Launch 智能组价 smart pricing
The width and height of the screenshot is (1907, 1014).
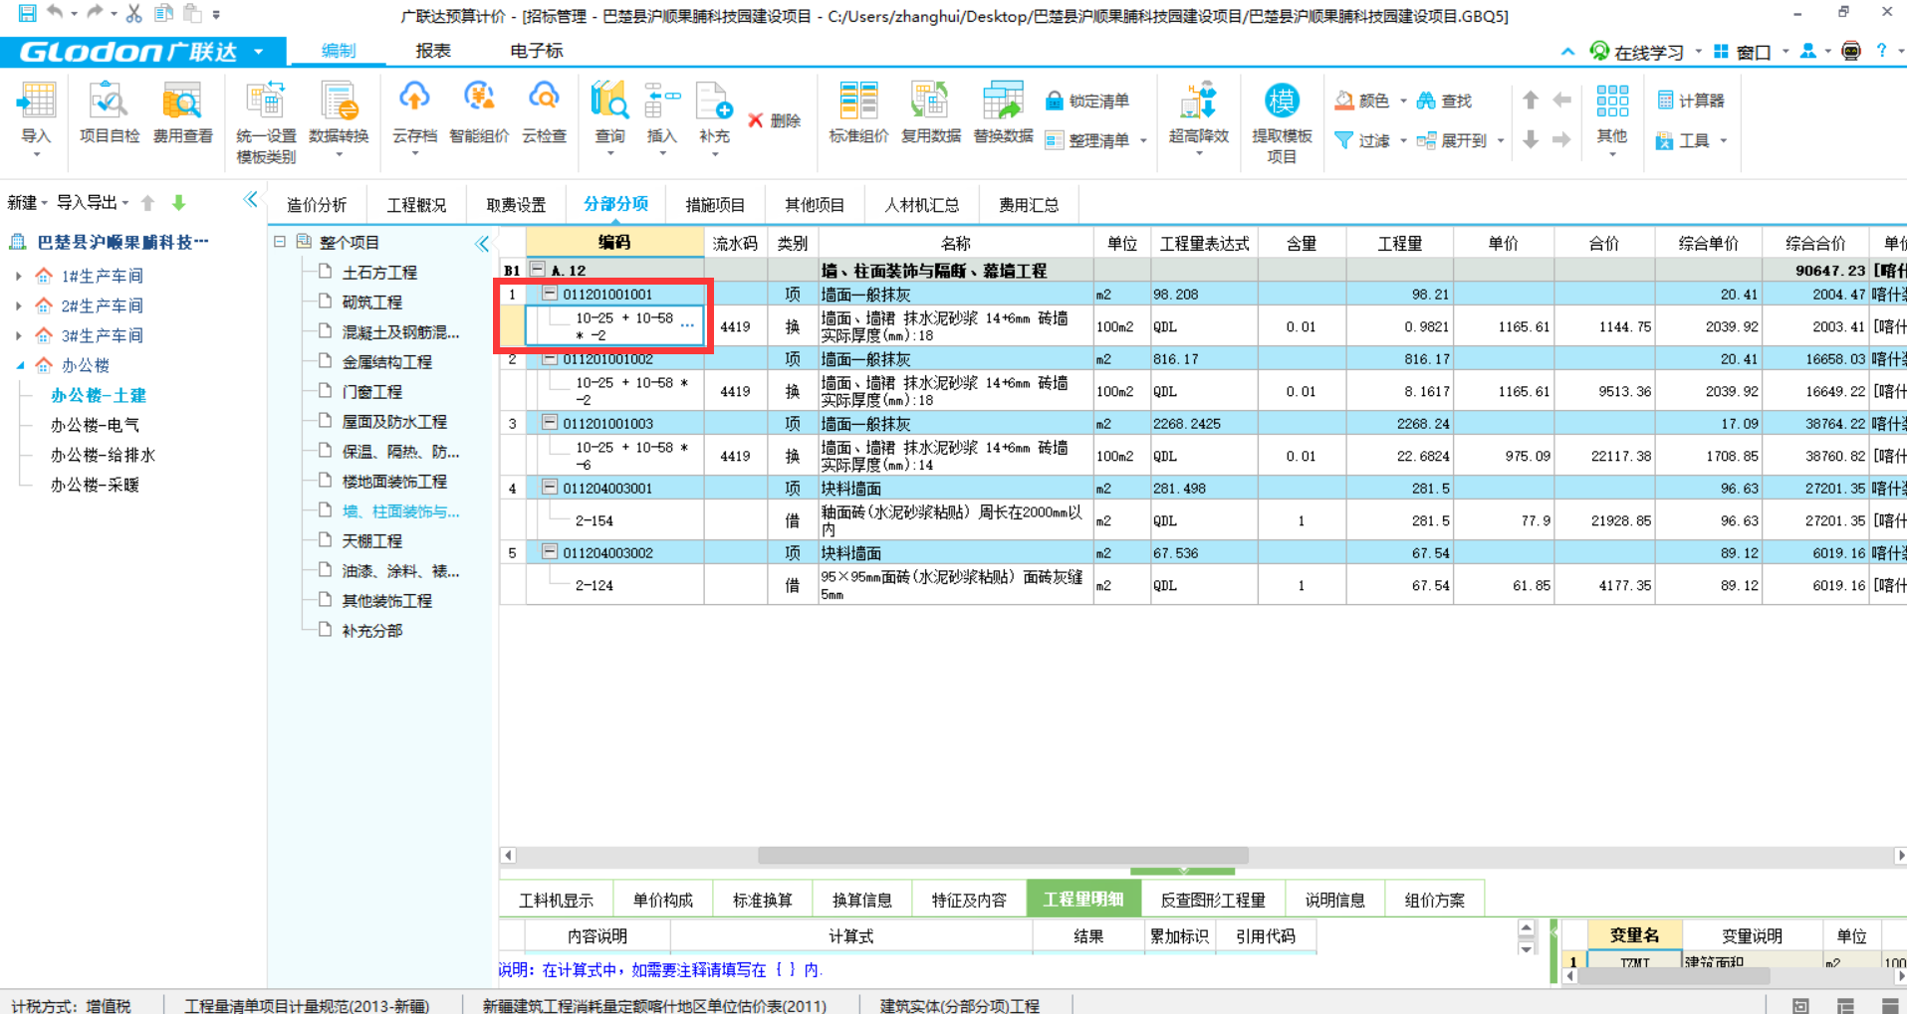(x=479, y=115)
